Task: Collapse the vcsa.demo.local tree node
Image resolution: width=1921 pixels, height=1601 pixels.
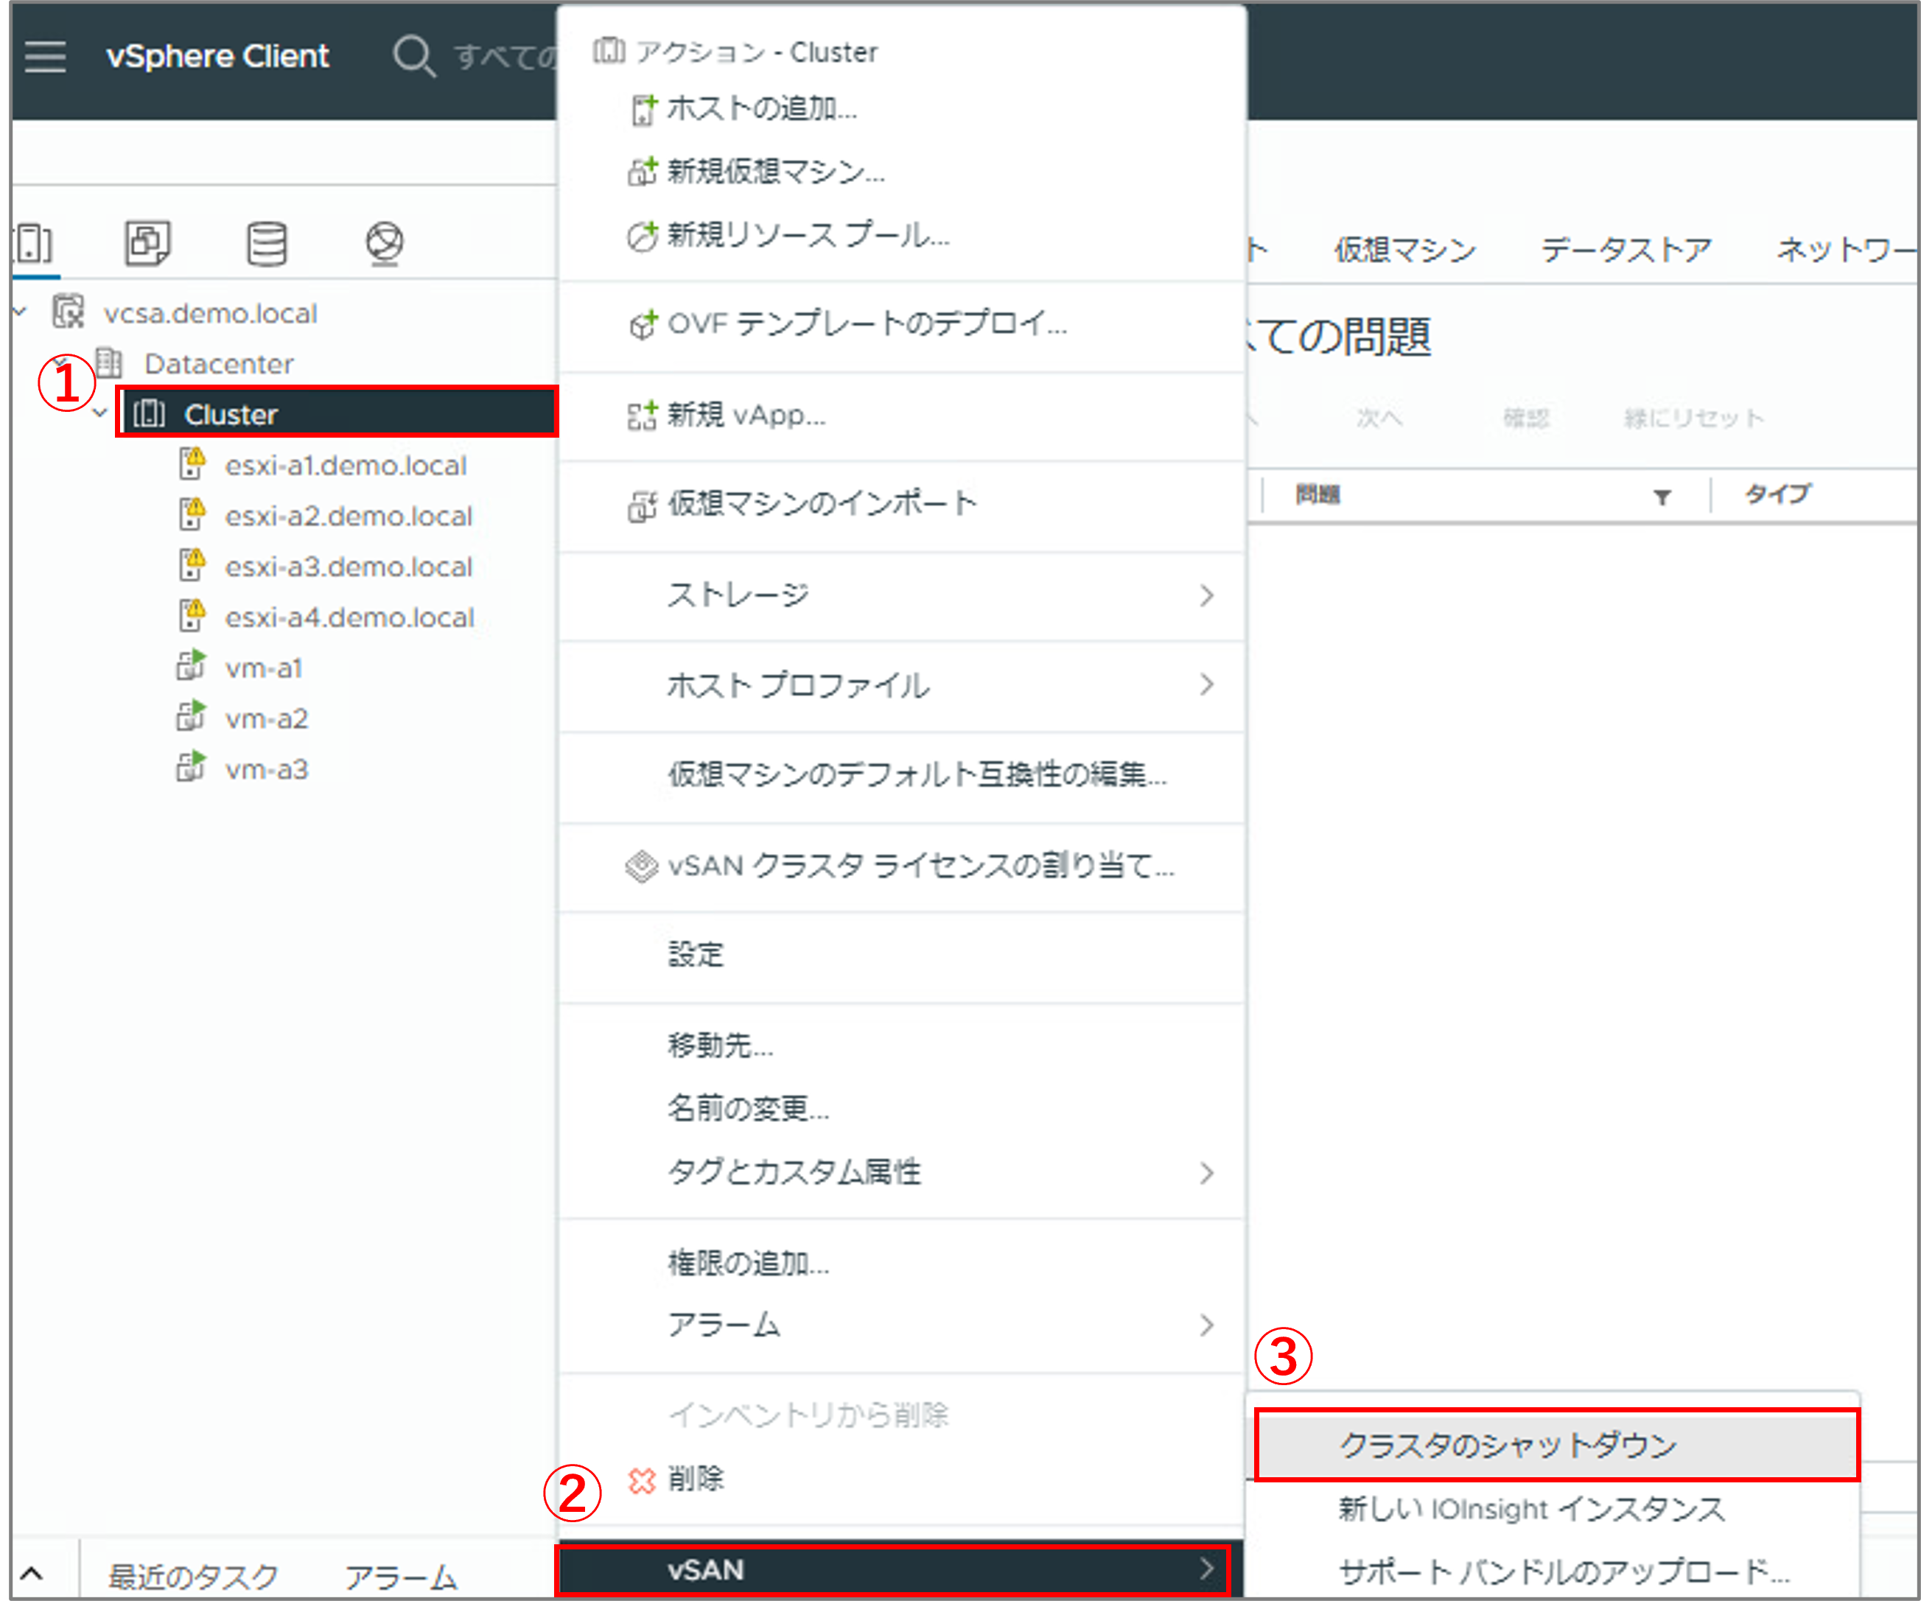Action: pos(20,312)
